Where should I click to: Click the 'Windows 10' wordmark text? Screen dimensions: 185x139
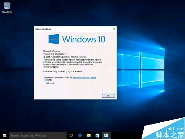pyautogui.click(x=84, y=39)
